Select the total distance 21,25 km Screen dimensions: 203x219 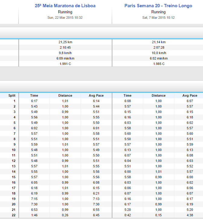pos(65,42)
